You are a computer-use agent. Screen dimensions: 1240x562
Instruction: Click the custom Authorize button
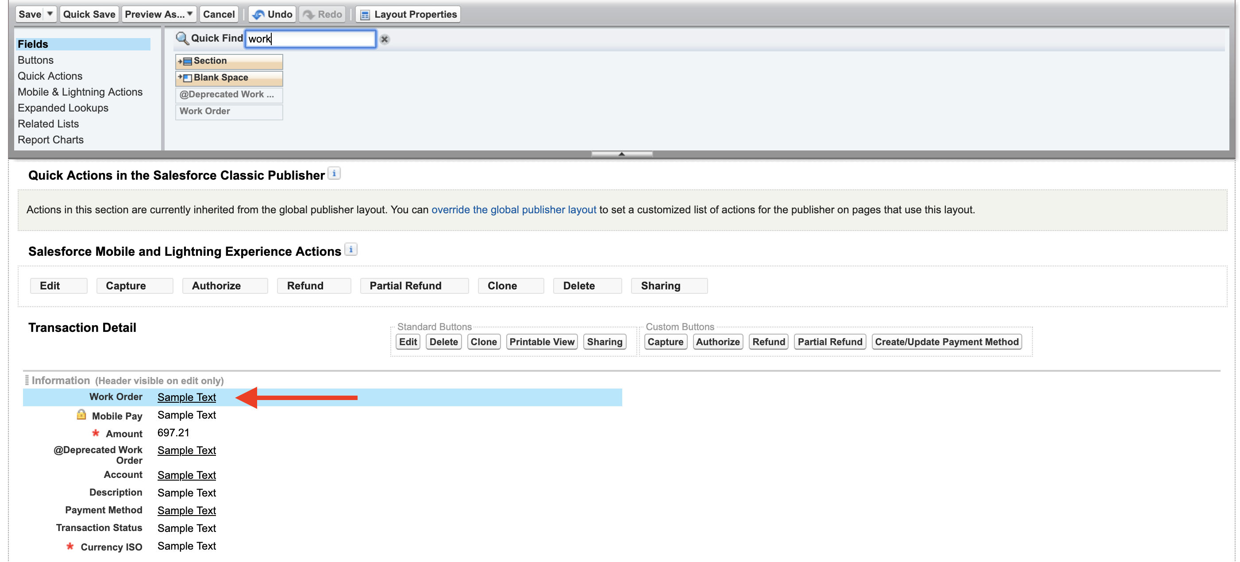coord(717,342)
